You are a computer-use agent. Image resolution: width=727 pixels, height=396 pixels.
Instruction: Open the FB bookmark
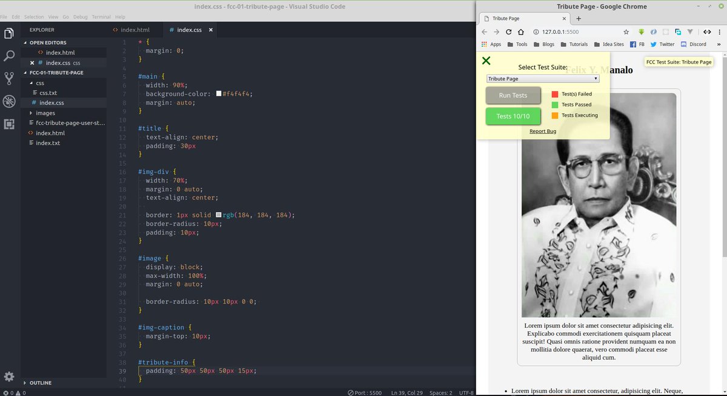coord(637,44)
